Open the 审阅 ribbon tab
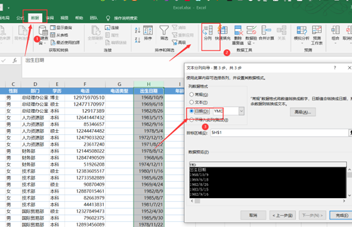This screenshot has height=227, width=352. [x=50, y=18]
